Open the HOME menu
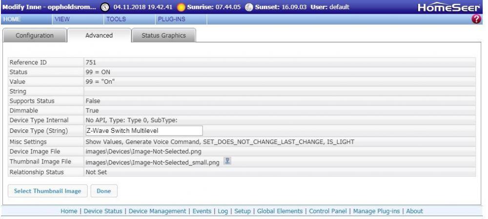The height and width of the screenshot is (219, 488). point(10,19)
